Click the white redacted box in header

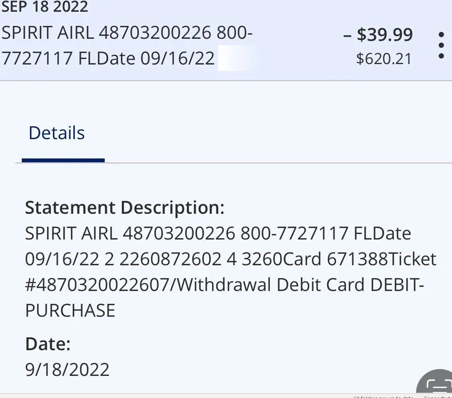[x=237, y=58]
